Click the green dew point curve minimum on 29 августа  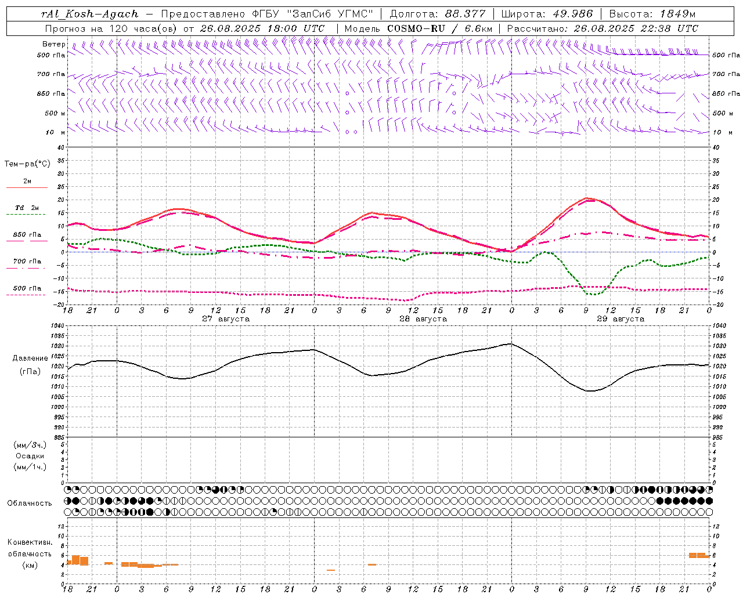[x=594, y=294]
